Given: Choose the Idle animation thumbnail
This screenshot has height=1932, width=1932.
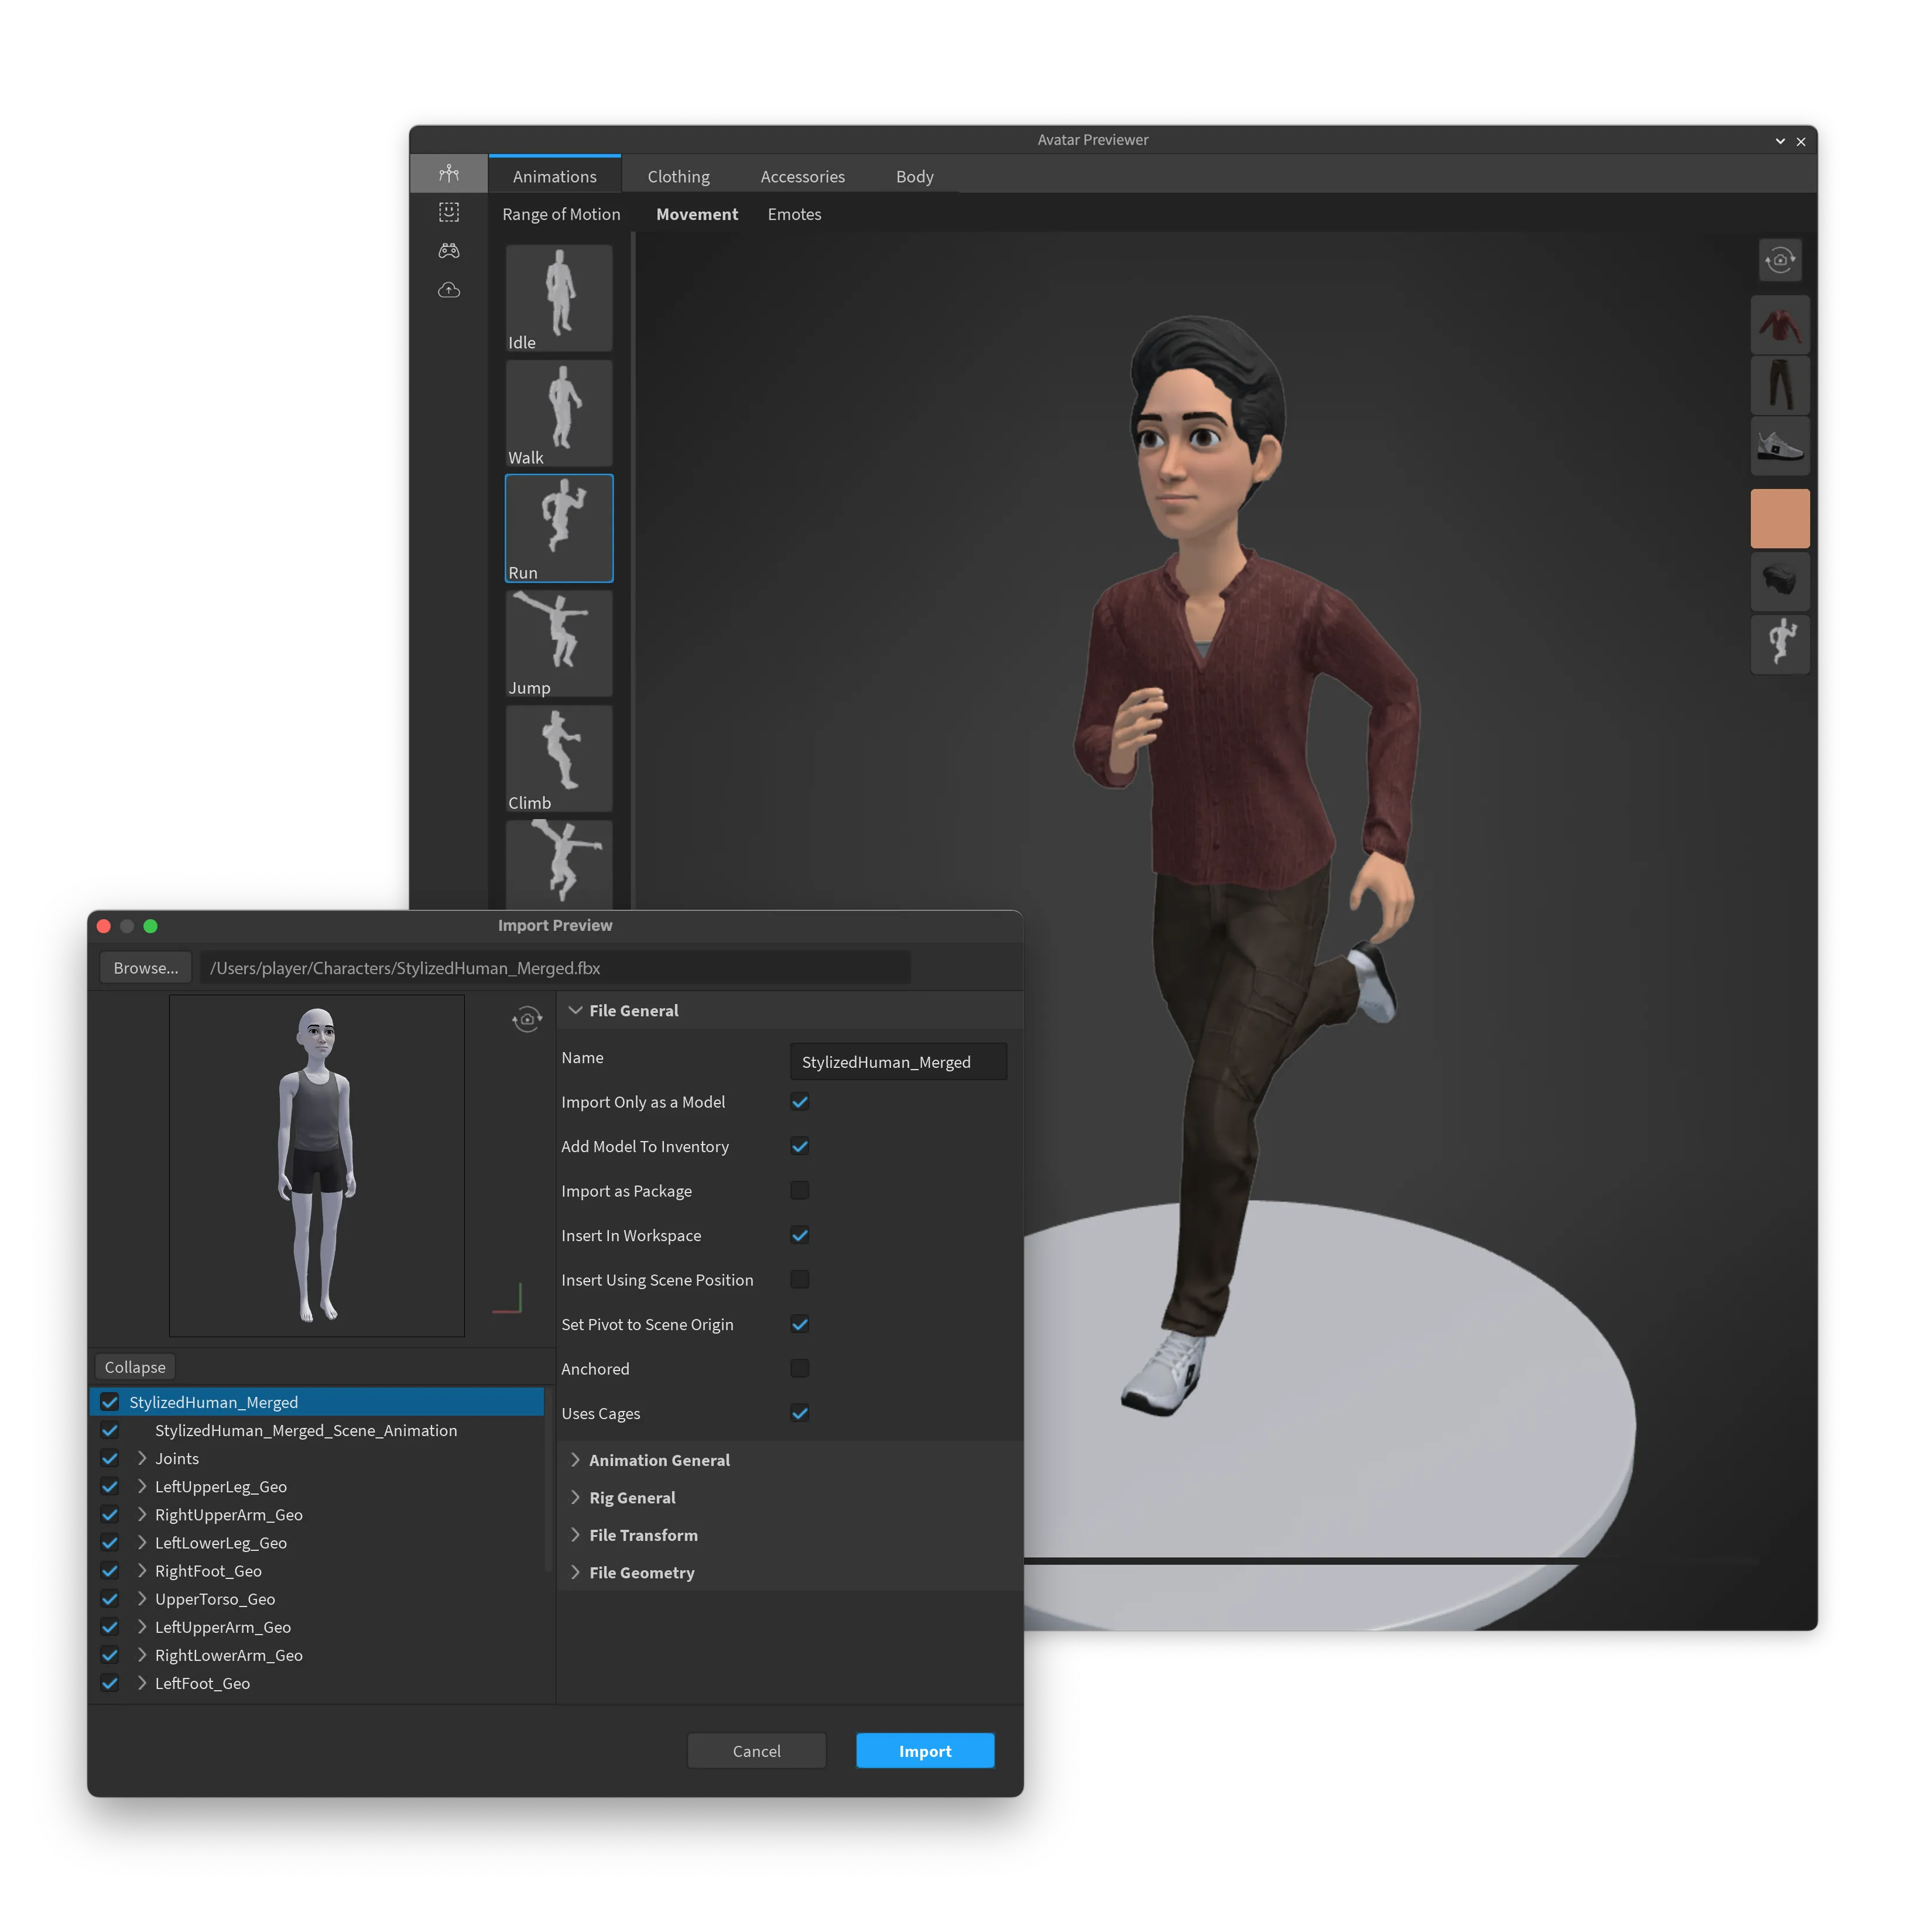Looking at the screenshot, I should coord(559,298).
